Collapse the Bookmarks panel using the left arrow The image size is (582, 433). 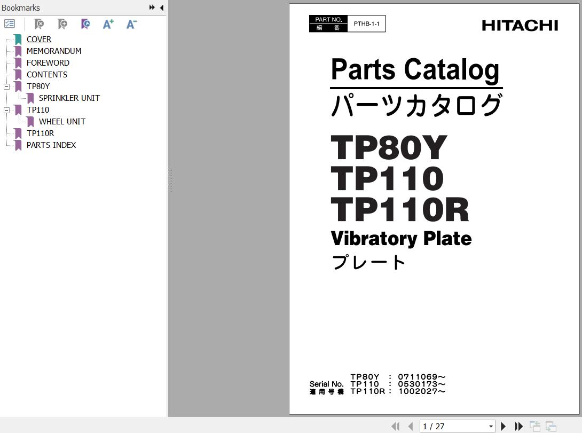[161, 7]
